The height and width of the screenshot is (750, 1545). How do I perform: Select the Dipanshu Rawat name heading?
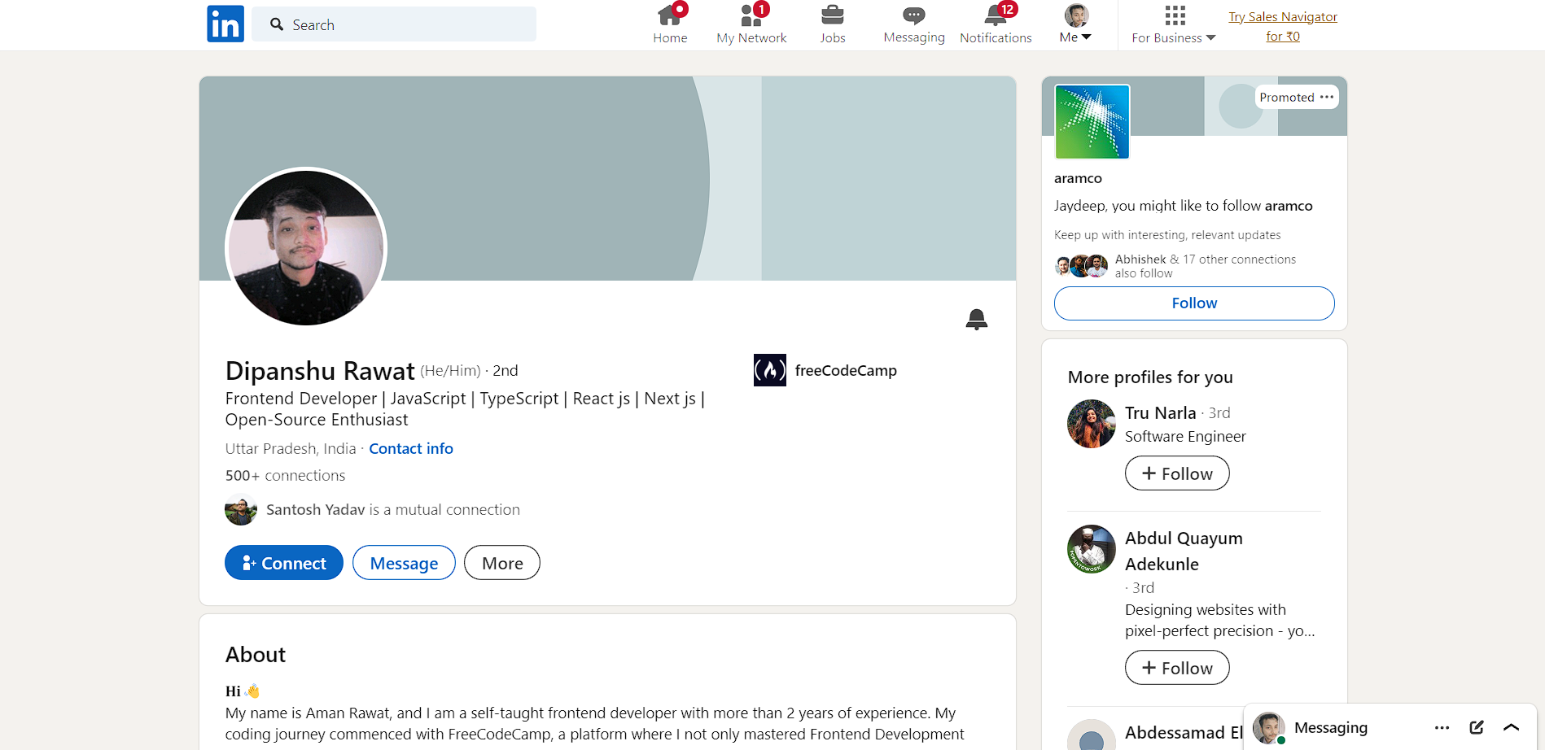[320, 371]
